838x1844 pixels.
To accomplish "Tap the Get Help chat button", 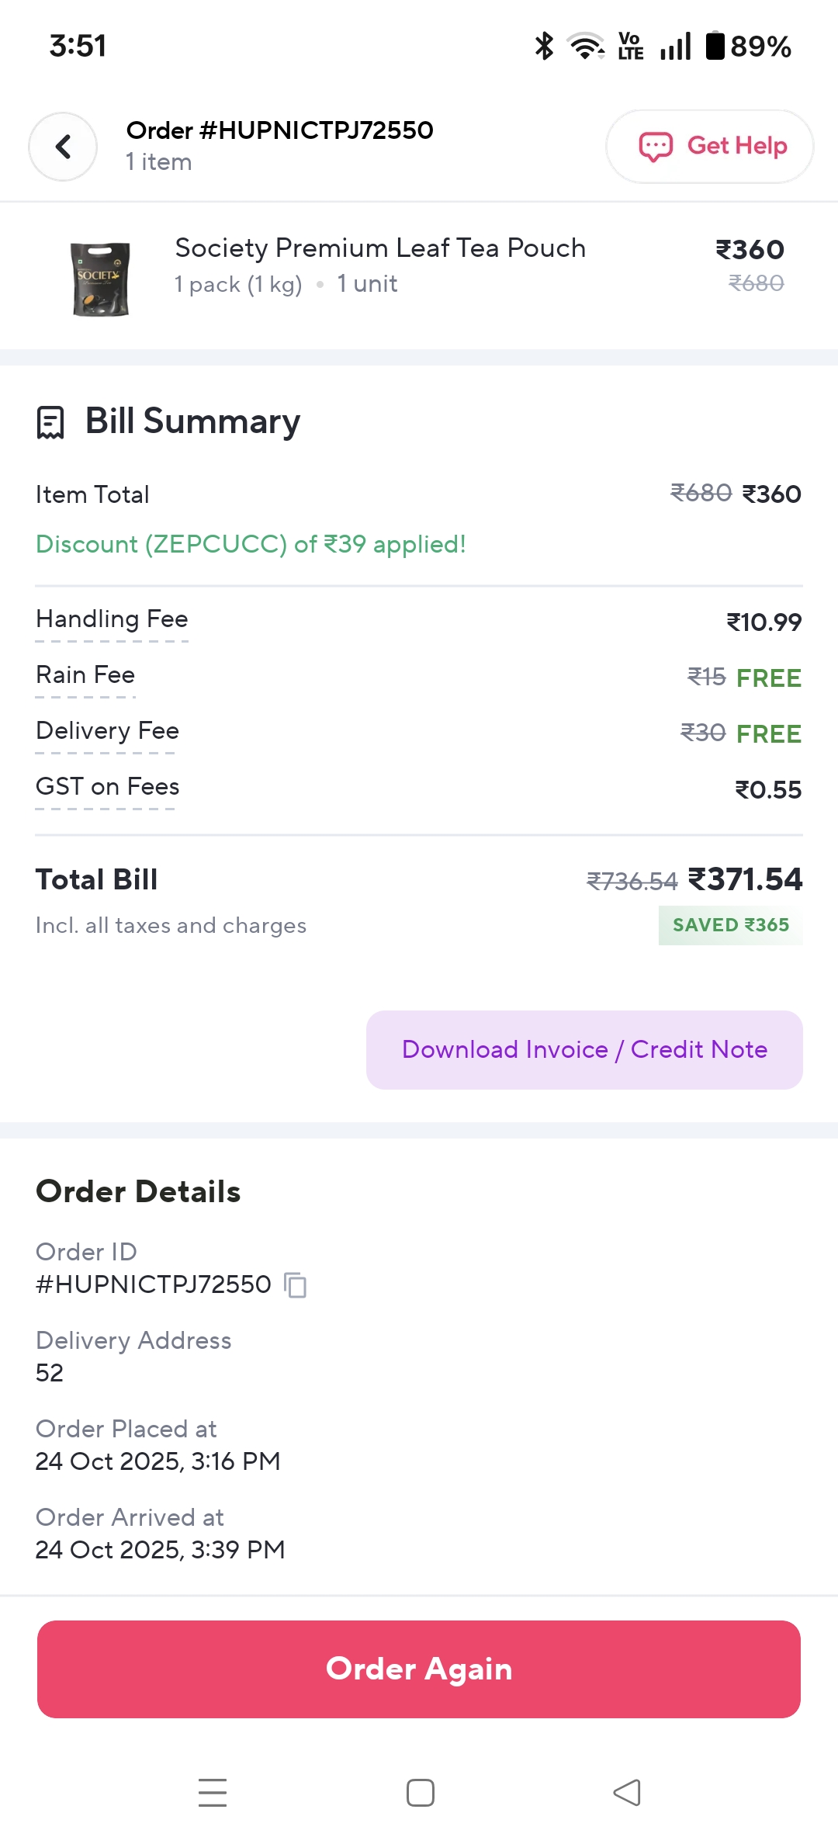I will click(x=709, y=147).
